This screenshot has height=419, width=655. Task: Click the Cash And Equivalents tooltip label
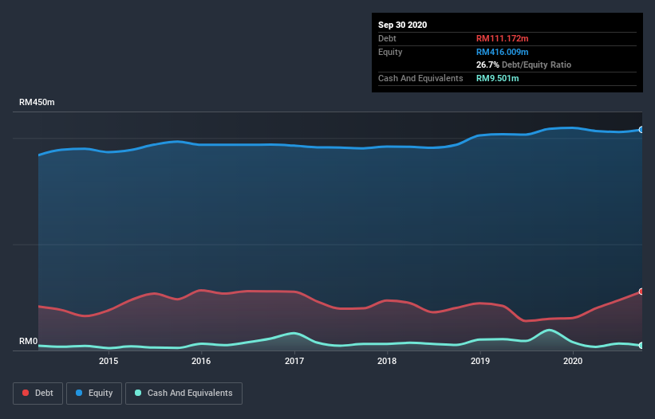pos(420,78)
